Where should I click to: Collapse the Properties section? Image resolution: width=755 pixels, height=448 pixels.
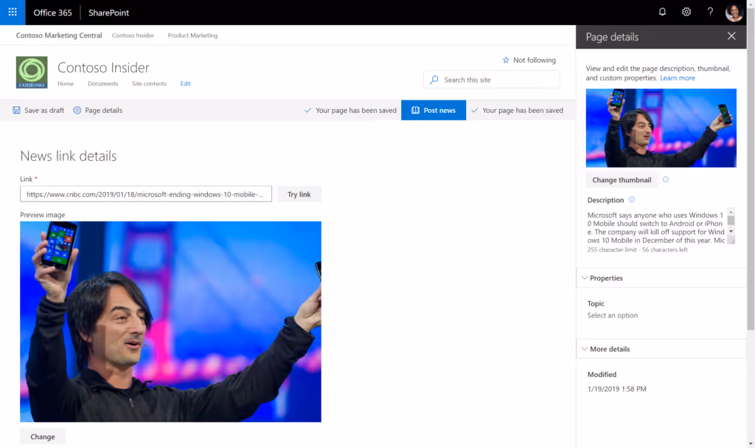pyautogui.click(x=584, y=278)
